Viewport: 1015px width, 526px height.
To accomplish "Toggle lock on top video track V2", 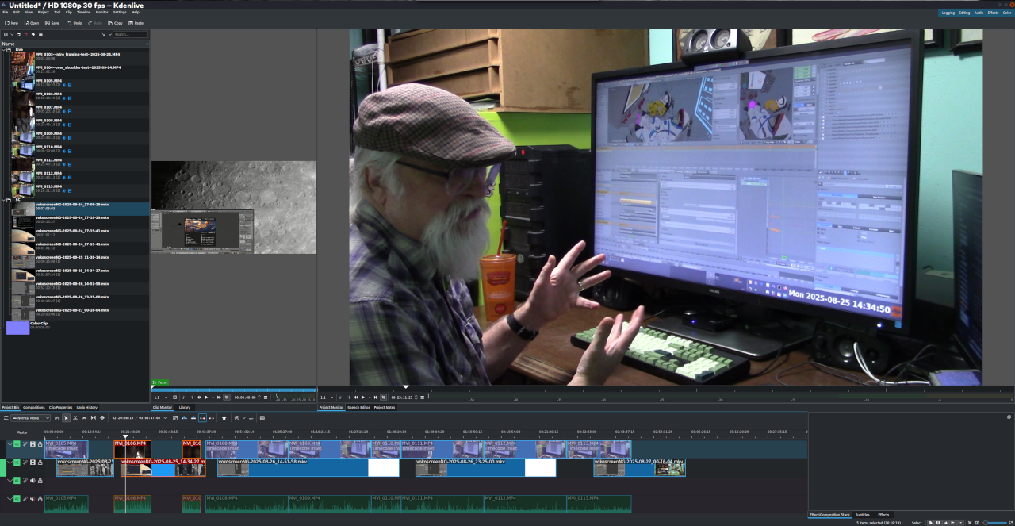I will point(40,444).
